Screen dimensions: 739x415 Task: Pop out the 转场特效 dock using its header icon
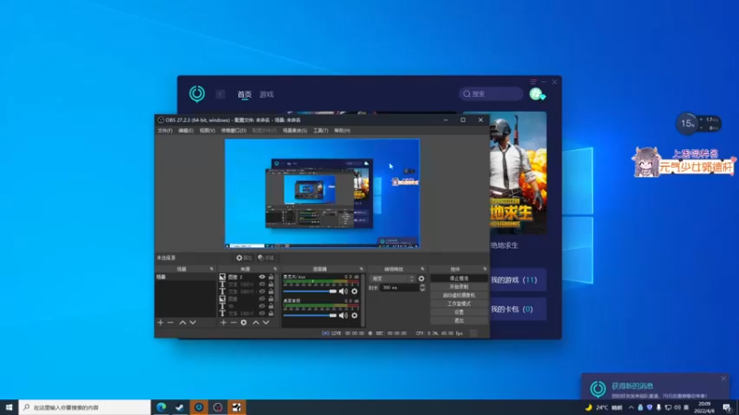click(422, 269)
